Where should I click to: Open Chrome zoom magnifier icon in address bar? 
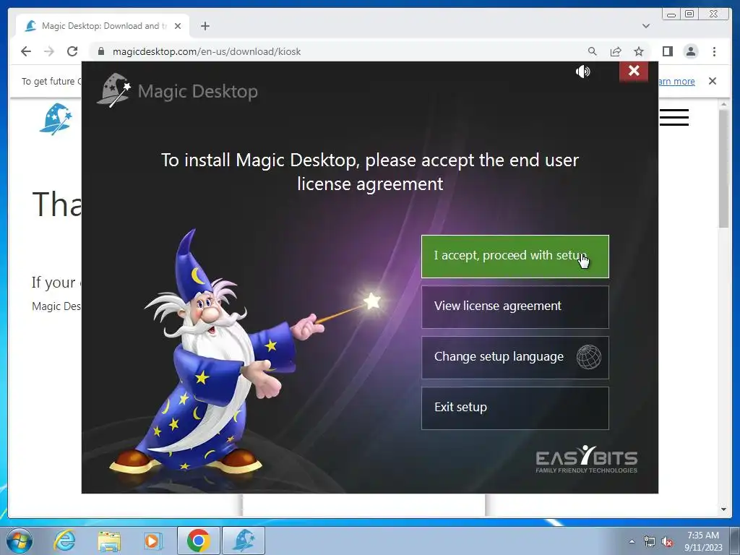pyautogui.click(x=593, y=51)
